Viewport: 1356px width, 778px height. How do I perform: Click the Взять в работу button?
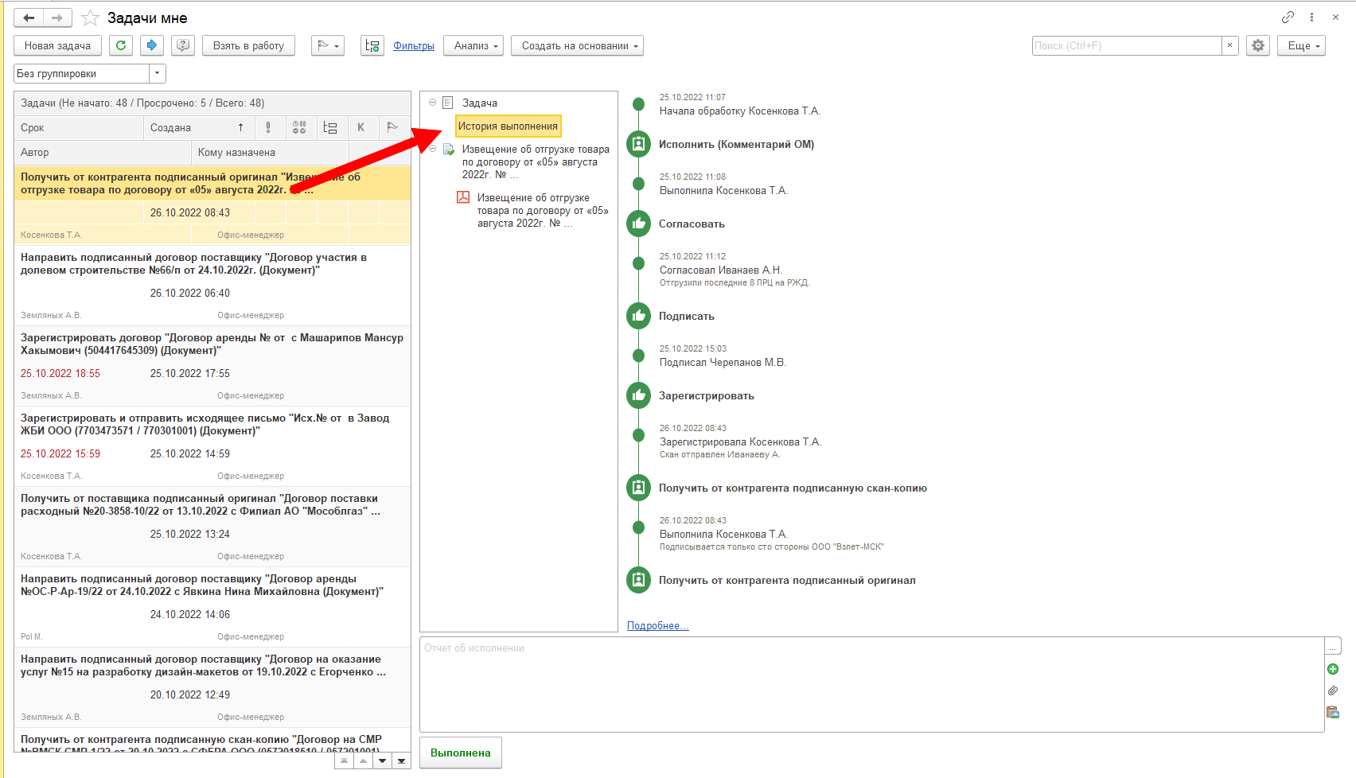tap(248, 45)
